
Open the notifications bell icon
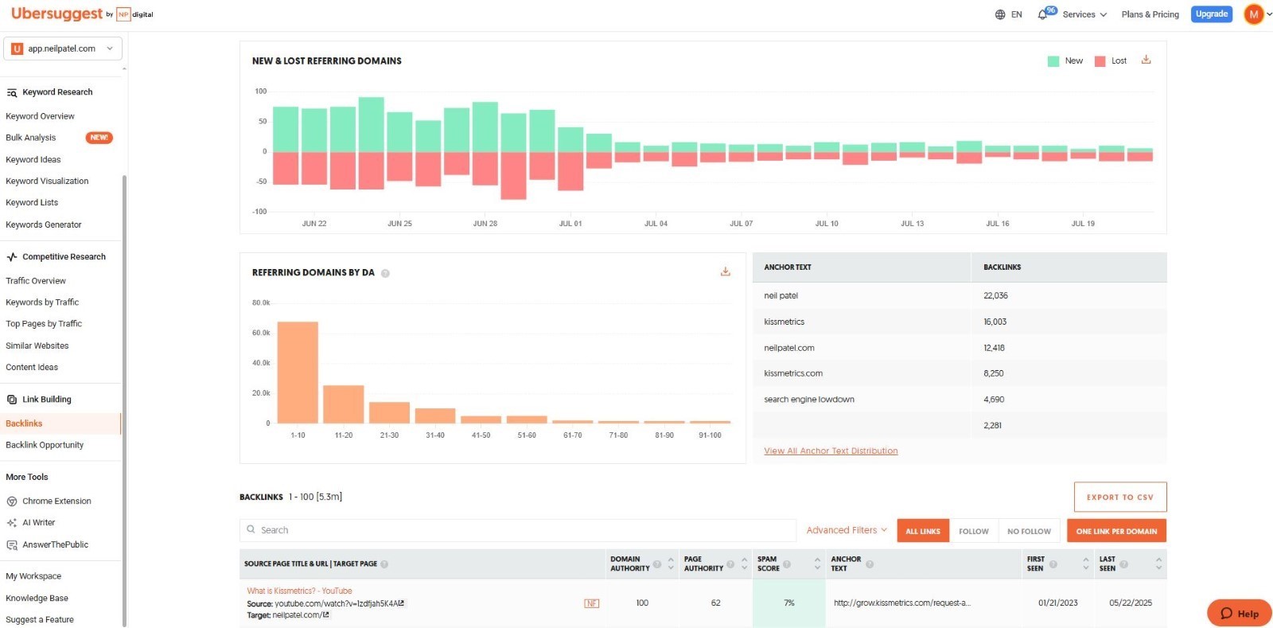point(1042,14)
